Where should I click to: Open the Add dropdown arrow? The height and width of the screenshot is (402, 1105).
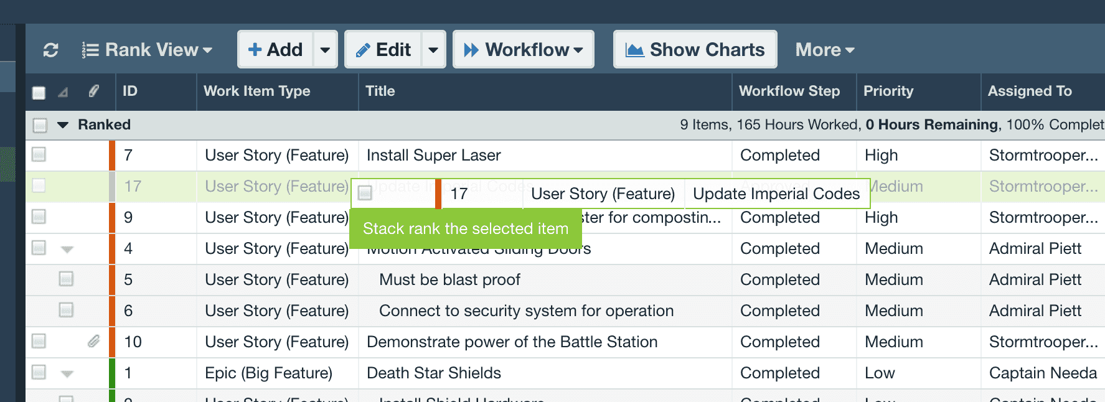click(x=325, y=49)
